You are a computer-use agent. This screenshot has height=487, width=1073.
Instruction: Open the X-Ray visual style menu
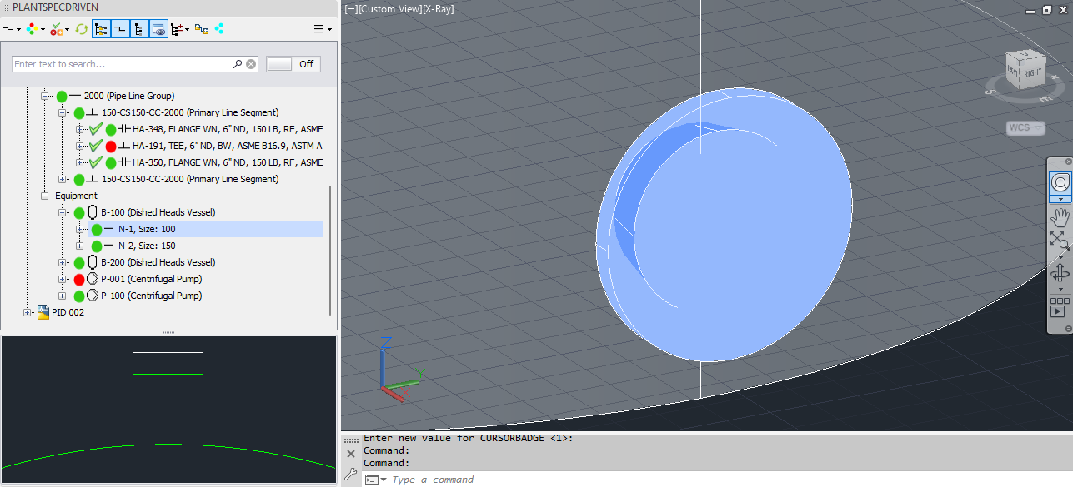(438, 9)
